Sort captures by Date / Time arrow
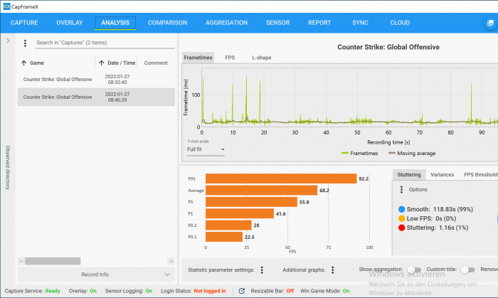This screenshot has height=298, width=498. pyautogui.click(x=101, y=63)
